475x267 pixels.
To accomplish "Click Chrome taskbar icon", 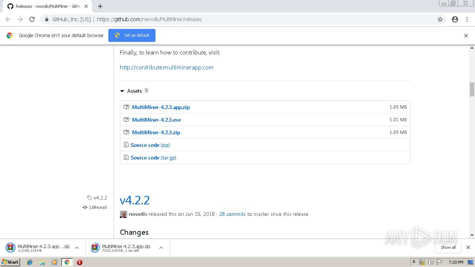I will pos(67,262).
